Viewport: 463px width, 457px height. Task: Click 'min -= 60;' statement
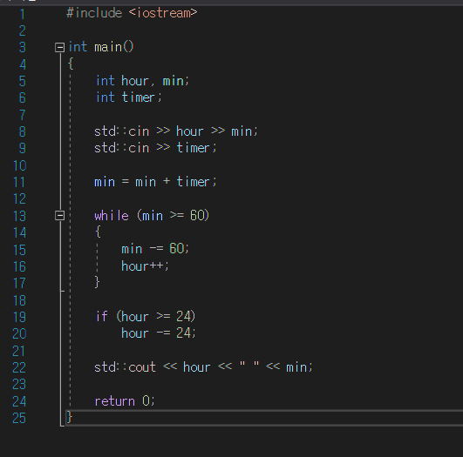155,249
